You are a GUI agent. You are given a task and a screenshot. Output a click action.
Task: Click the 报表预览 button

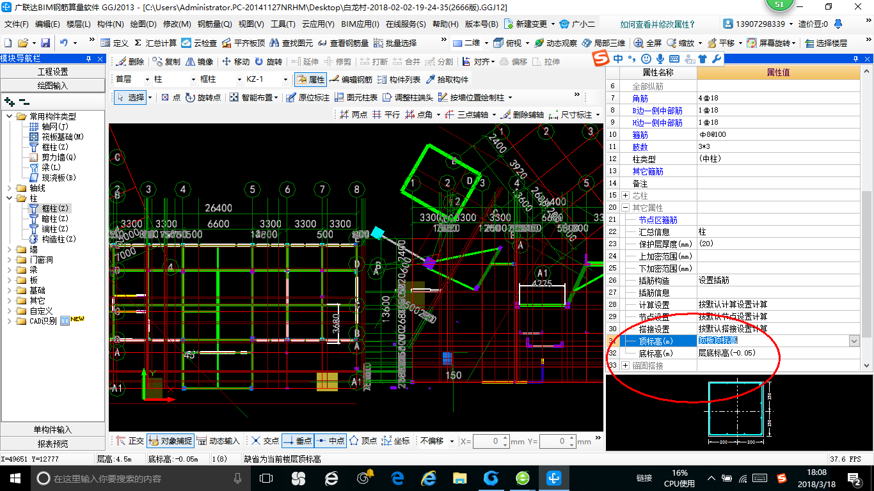[x=53, y=444]
